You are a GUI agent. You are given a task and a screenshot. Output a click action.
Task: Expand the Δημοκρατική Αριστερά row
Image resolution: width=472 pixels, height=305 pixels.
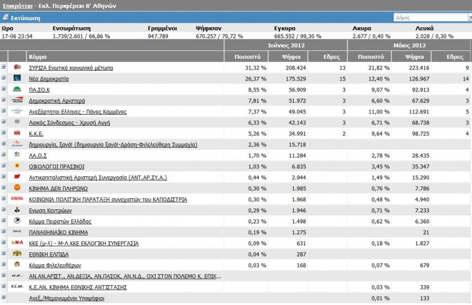pos(4,100)
